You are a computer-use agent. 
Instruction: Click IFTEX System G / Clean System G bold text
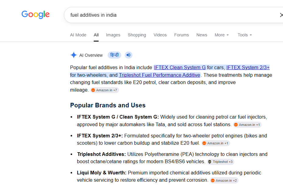pos(118,117)
